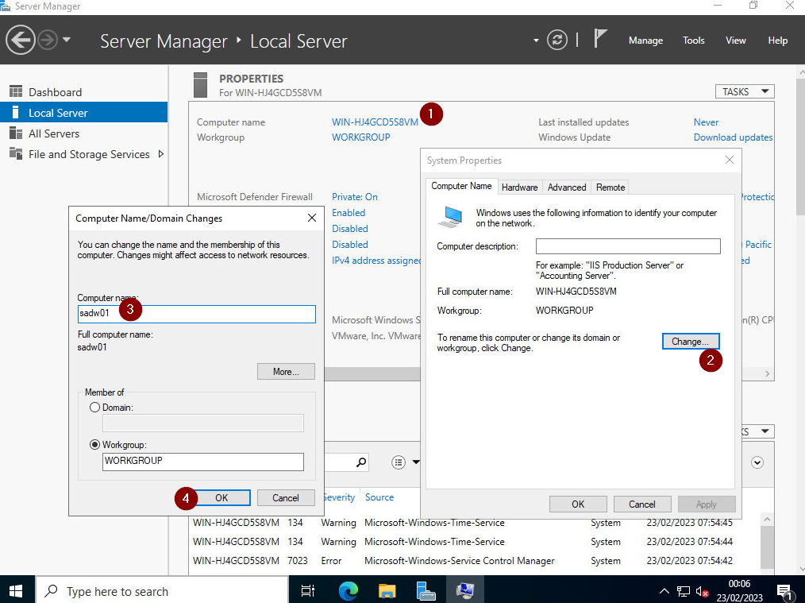The image size is (805, 603).
Task: Click the System Properties taskbar icon
Action: [x=465, y=590]
